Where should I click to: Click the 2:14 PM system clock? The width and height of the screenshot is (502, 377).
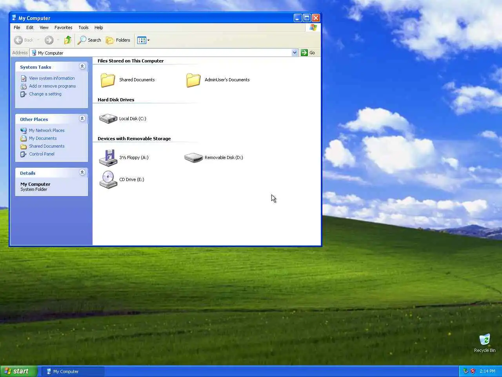[487, 371]
